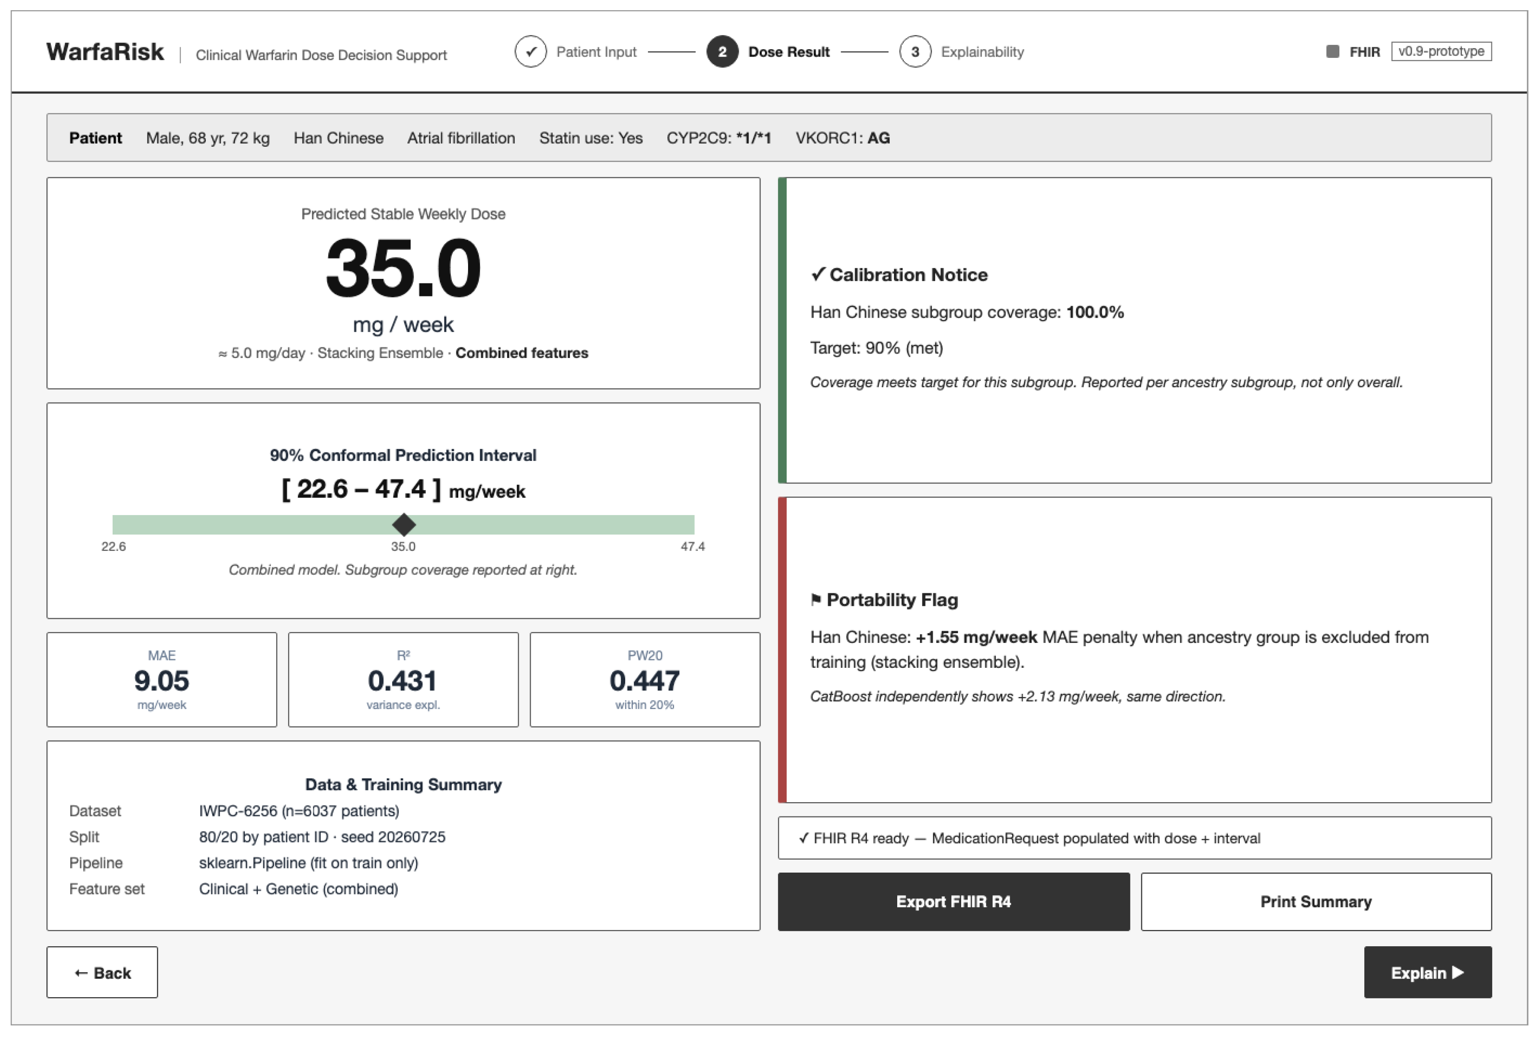Click the interval text 22.6 – 47.4

(x=403, y=490)
